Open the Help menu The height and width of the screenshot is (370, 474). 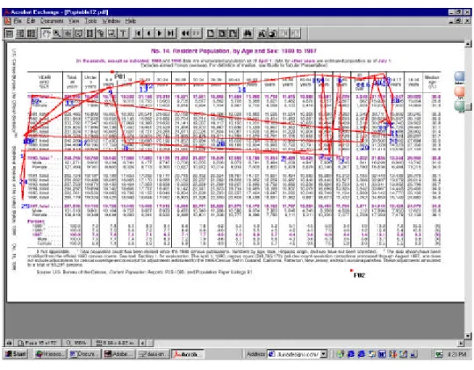(131, 21)
